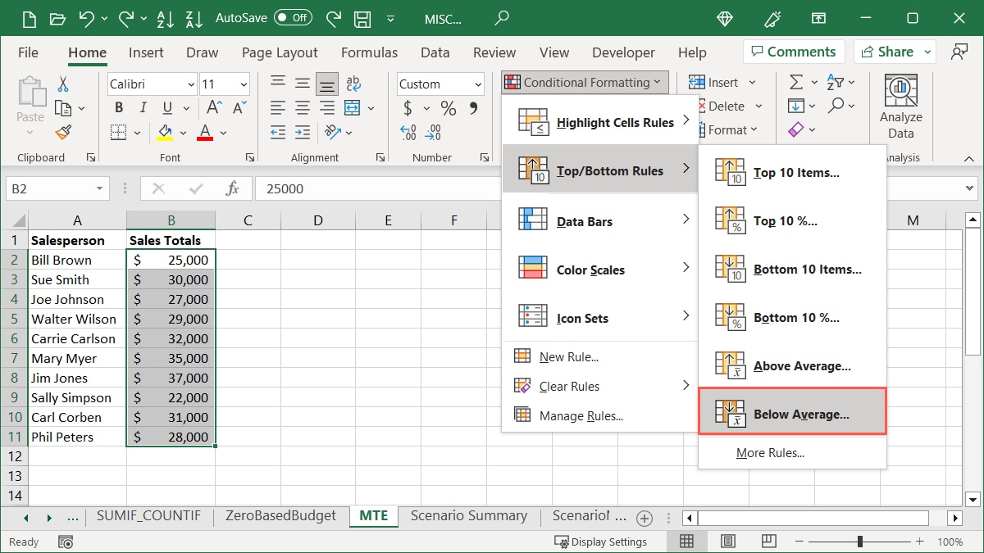
Task: Click the Insert Function fx icon
Action: pyautogui.click(x=232, y=188)
